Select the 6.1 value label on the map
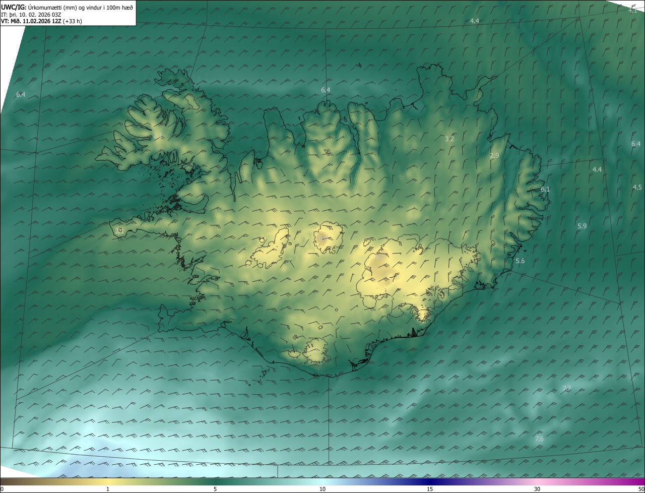645x493 pixels. (545, 189)
